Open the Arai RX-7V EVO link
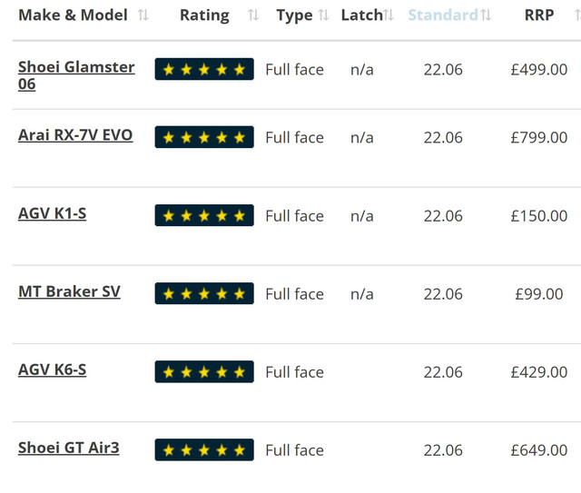 tap(75, 135)
